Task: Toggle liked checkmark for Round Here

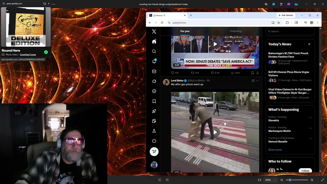Action: click(x=46, y=52)
